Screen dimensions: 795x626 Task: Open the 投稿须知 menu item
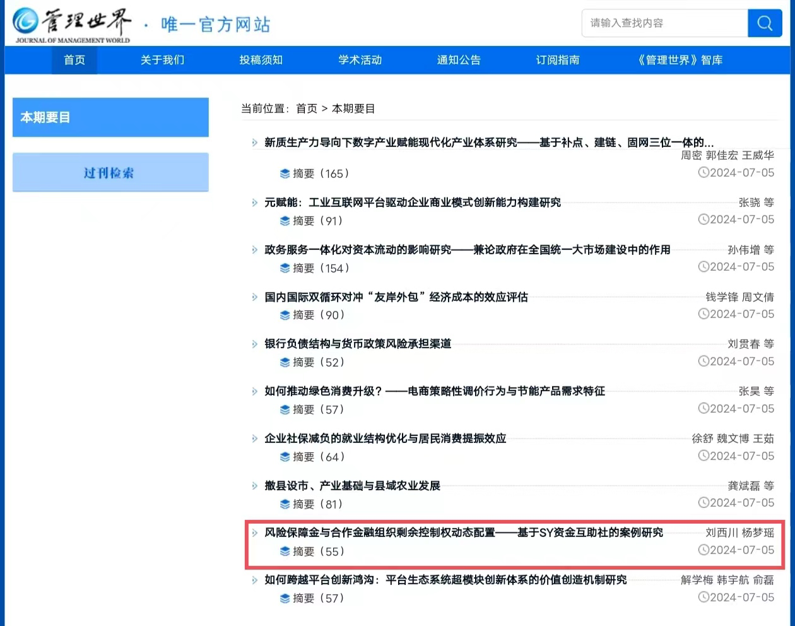[261, 60]
